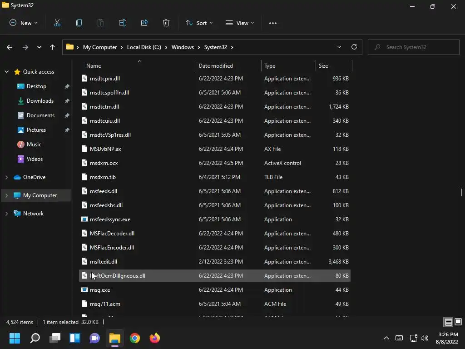Click the Paste clipboard icon
Viewport: 465px width, 349px height.
tap(100, 23)
